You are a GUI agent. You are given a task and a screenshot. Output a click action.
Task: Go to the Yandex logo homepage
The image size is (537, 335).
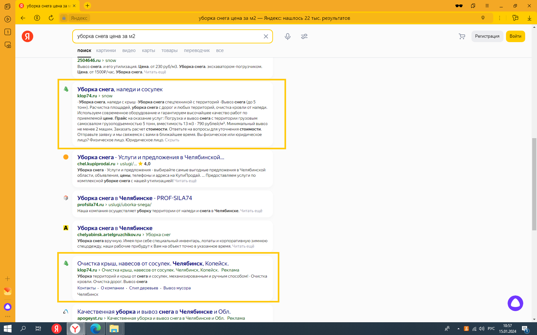27,36
